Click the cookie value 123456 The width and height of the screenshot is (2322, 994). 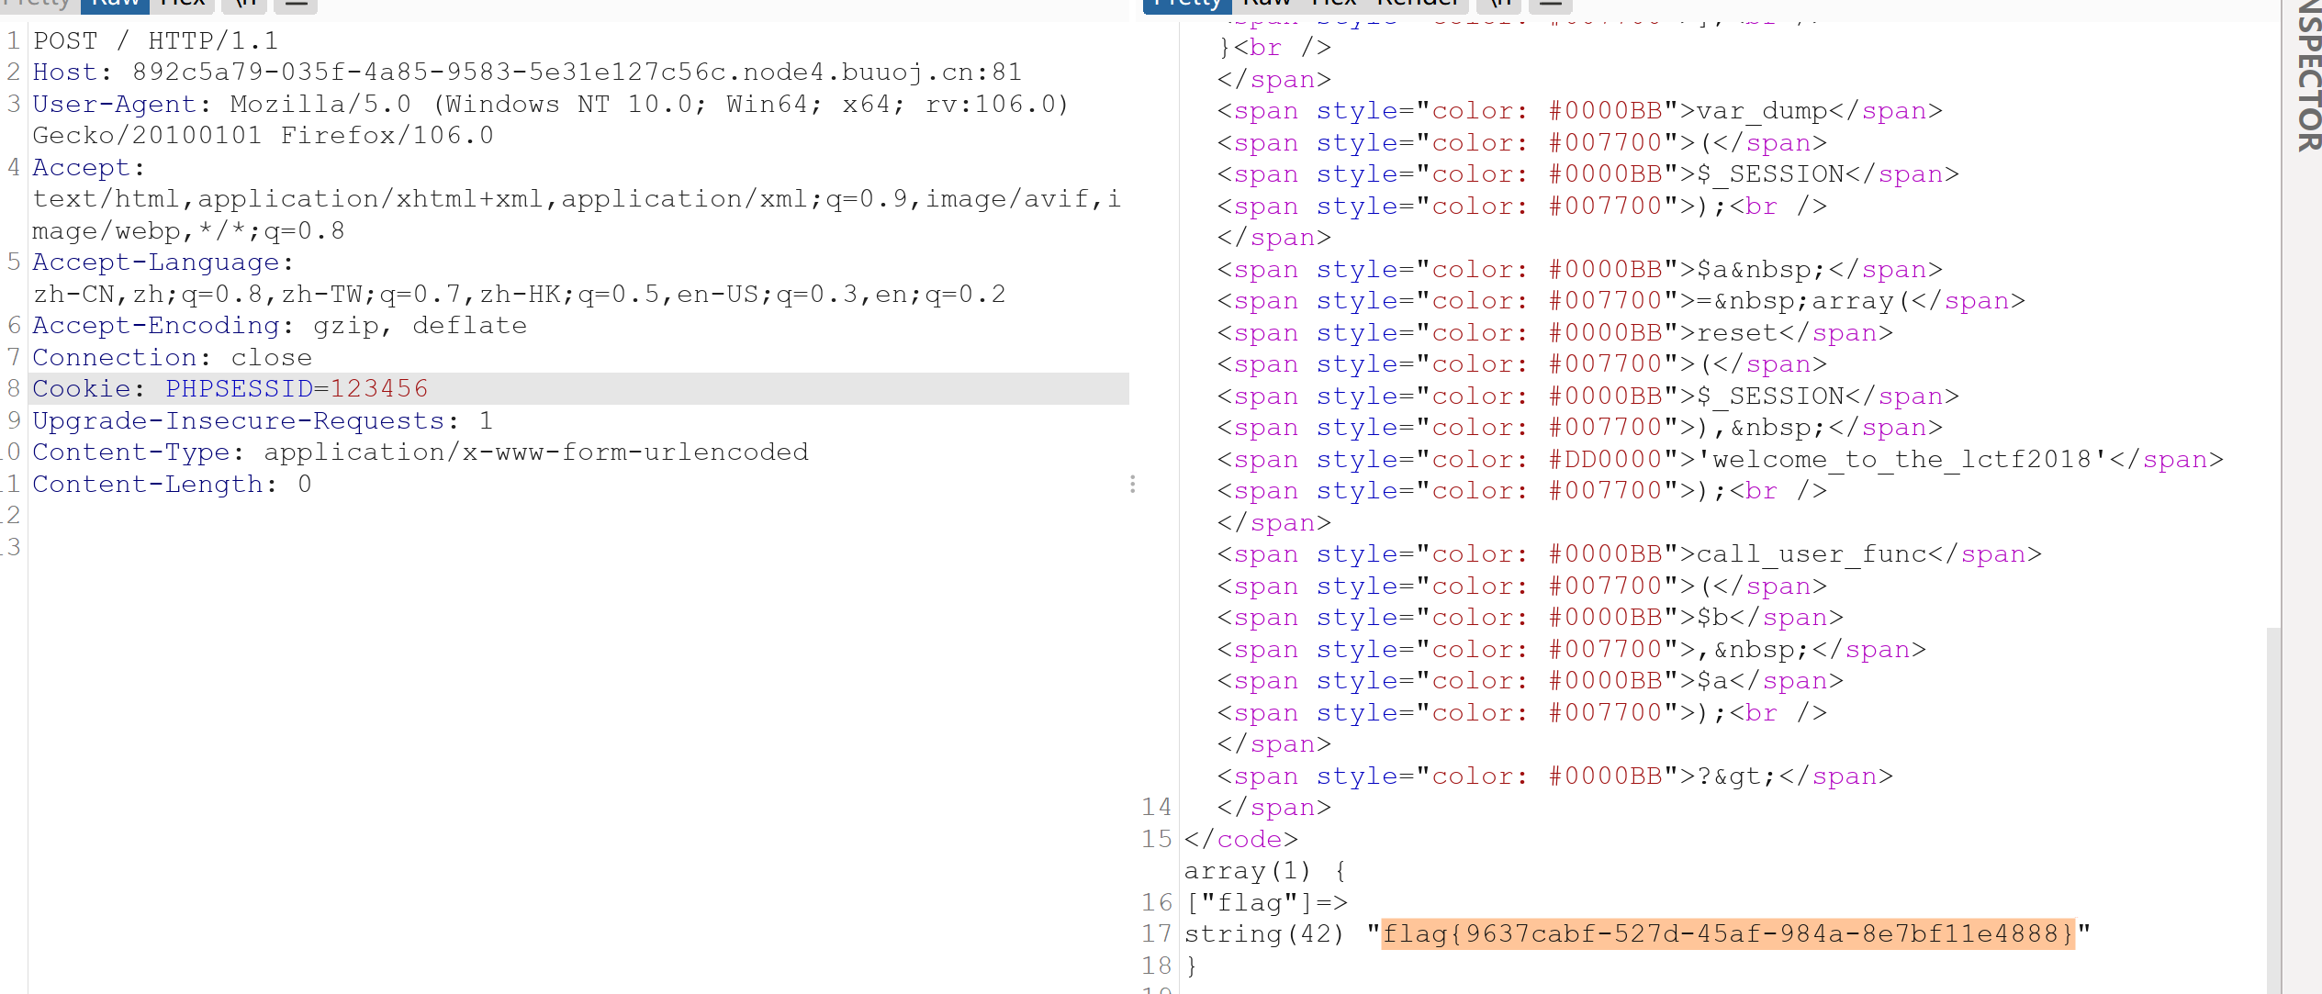pos(379,389)
